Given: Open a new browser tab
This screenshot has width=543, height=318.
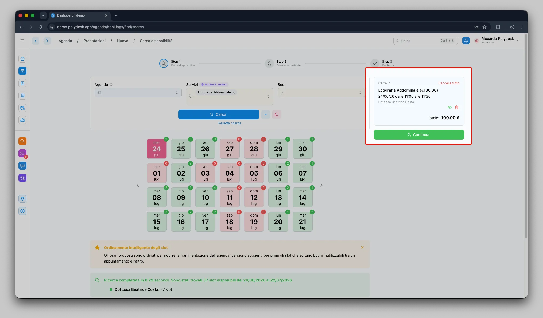Looking at the screenshot, I should [x=116, y=15].
